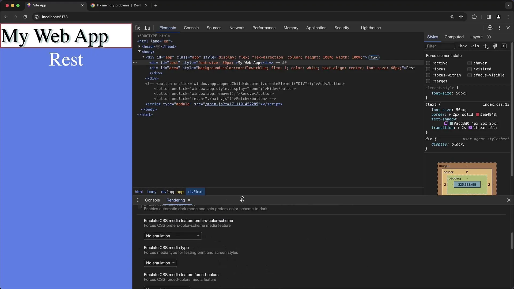Toggle the :hov element state button
This screenshot has height=289, width=514.
(462, 46)
